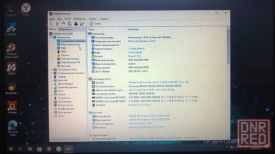Collapse the Компьютер tree node
Viewport: 275px width, 154px height.
[50, 37]
